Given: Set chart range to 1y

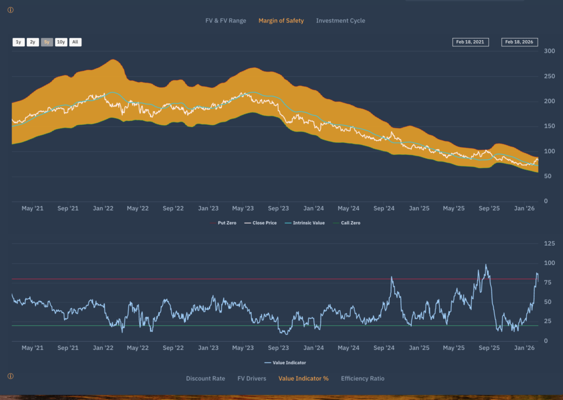Looking at the screenshot, I should [19, 42].
